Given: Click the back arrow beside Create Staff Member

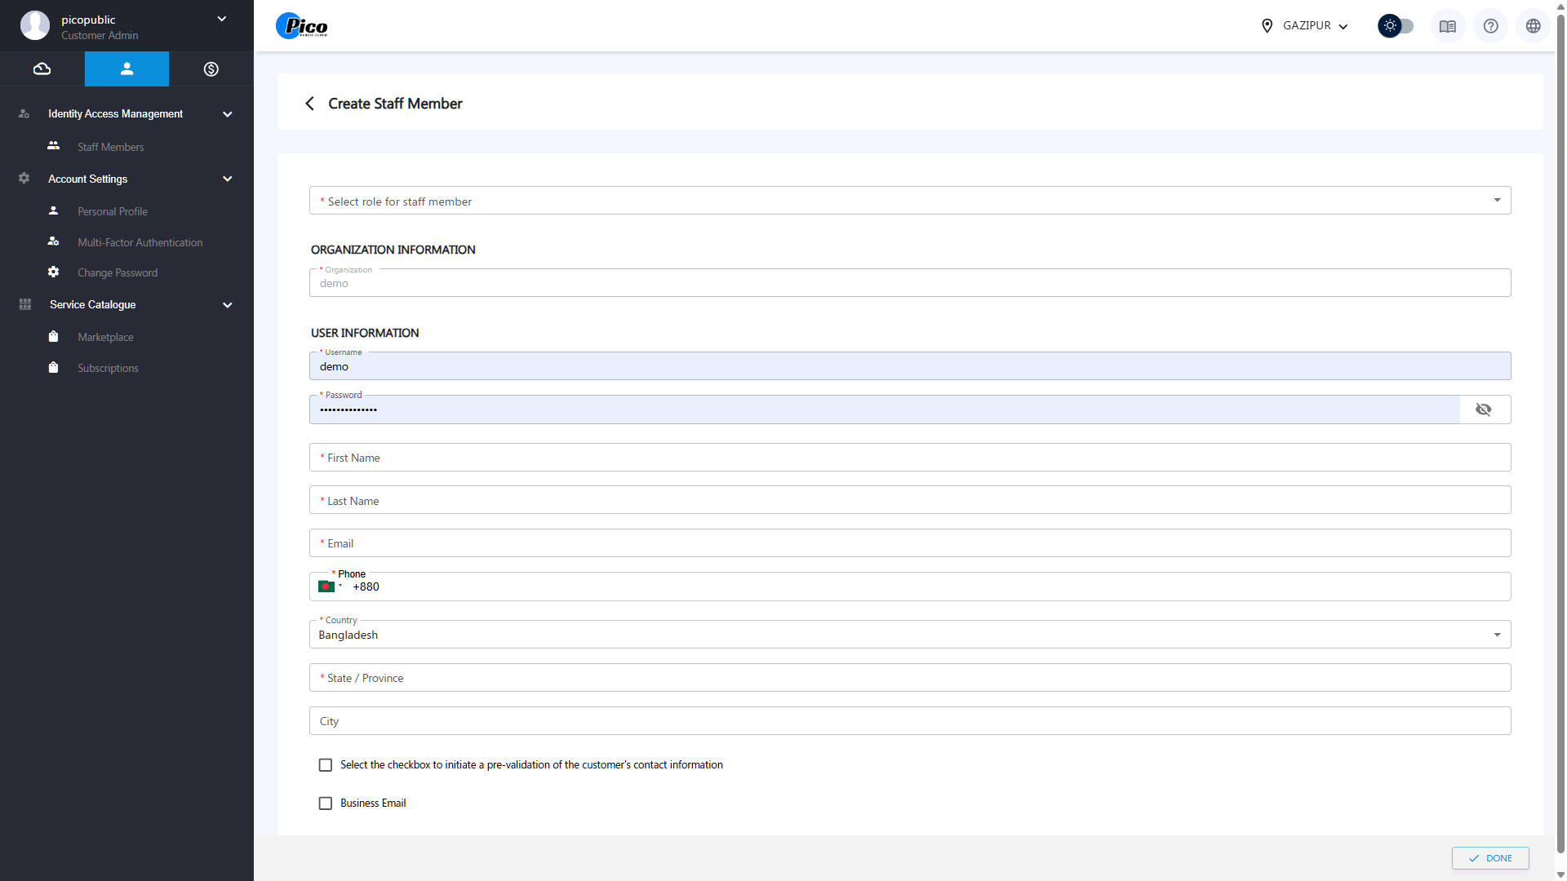Looking at the screenshot, I should point(309,104).
